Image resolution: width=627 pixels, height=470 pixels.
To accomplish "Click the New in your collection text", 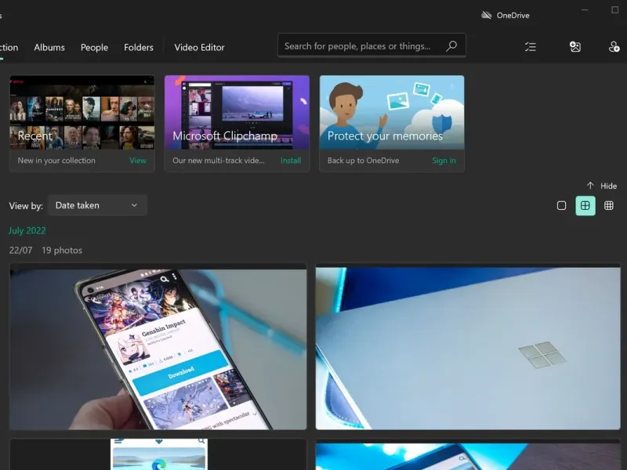I will pos(56,161).
